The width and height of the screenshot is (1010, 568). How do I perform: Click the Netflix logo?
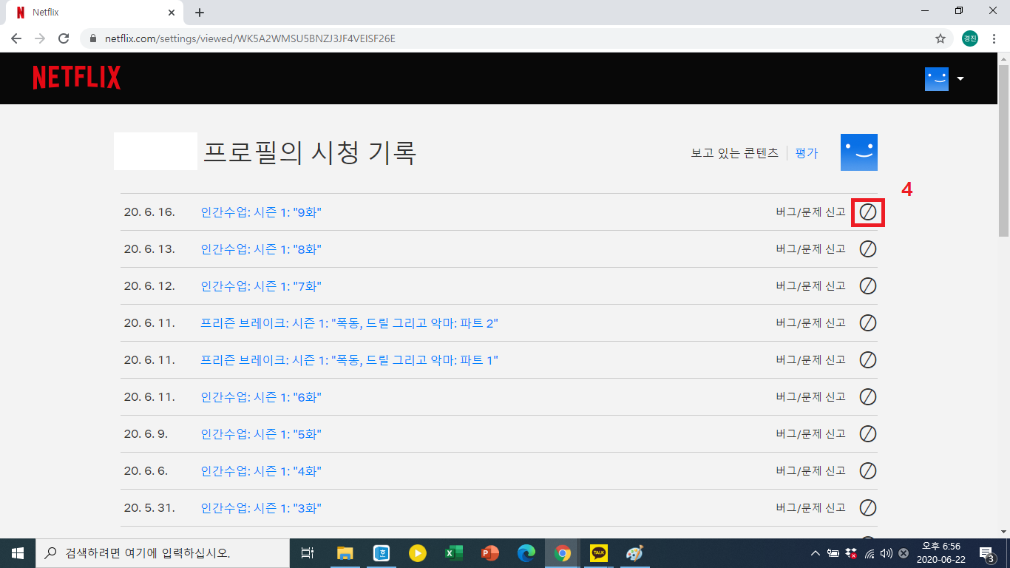(77, 78)
